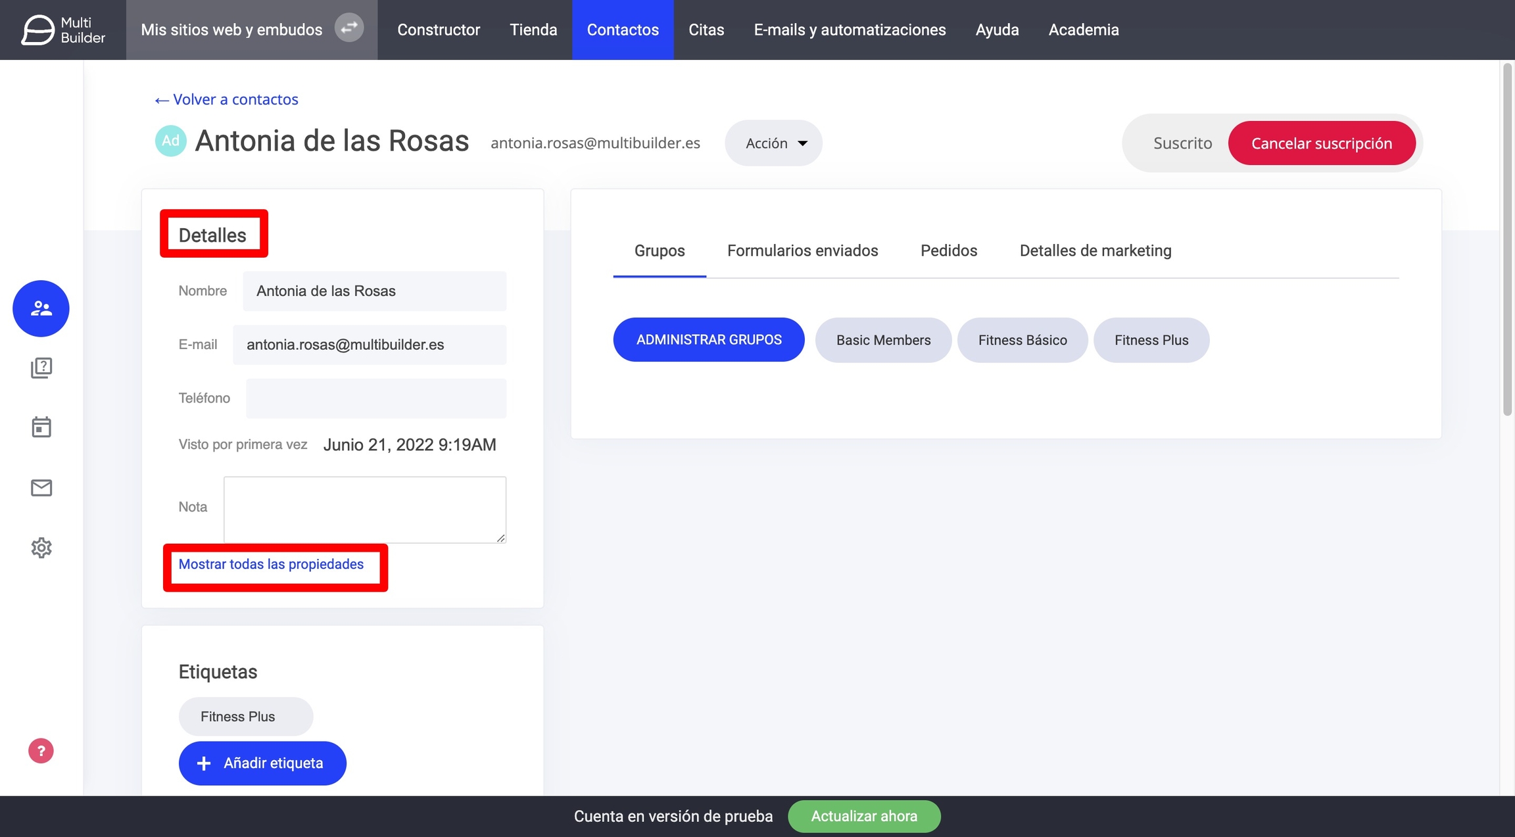This screenshot has height=837, width=1515.
Task: Open the mail envelope sidebar icon
Action: point(41,488)
